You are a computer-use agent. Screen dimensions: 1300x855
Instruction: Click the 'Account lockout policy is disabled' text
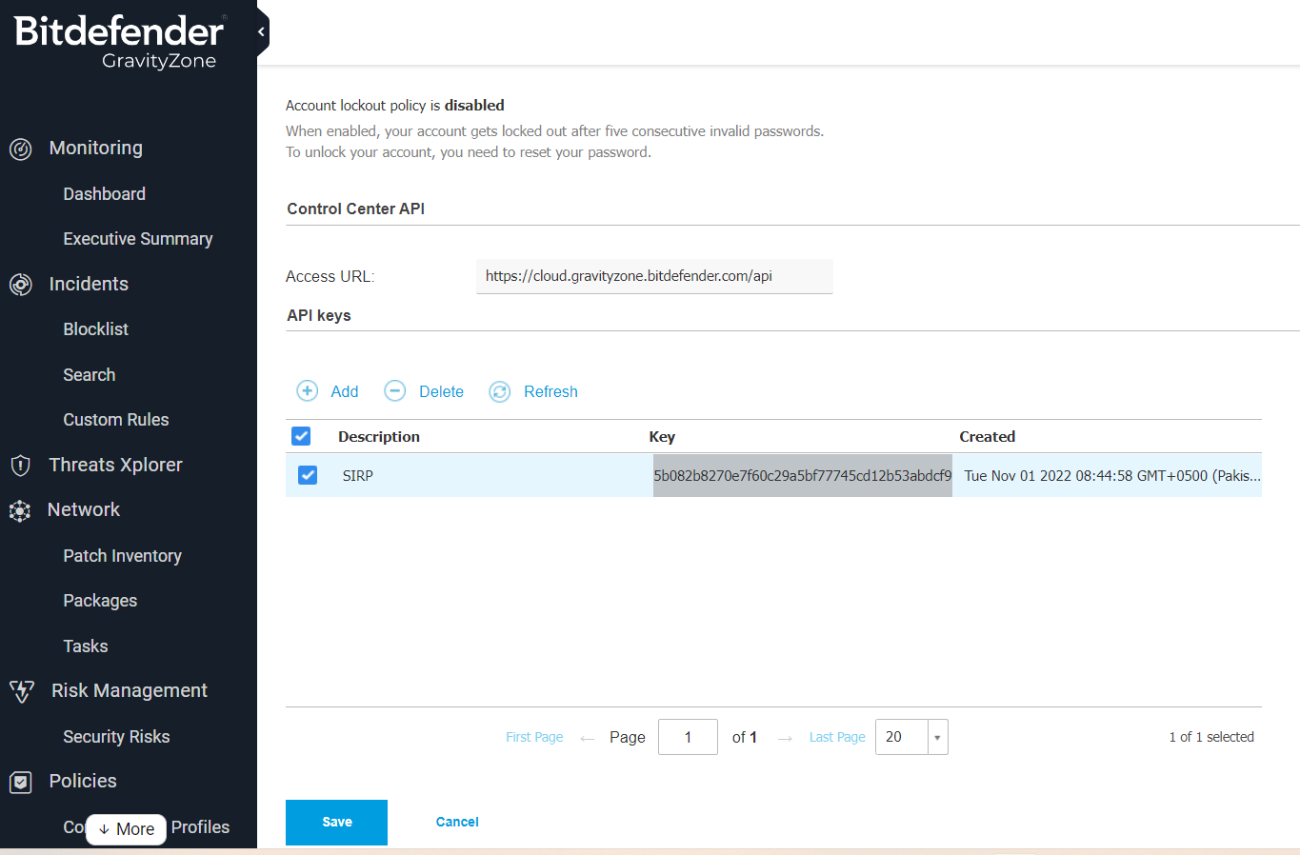[395, 106]
